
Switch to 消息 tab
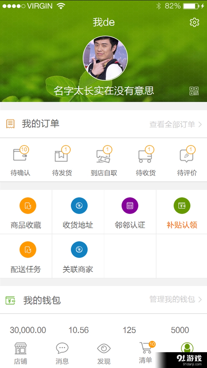pyautogui.click(x=62, y=354)
